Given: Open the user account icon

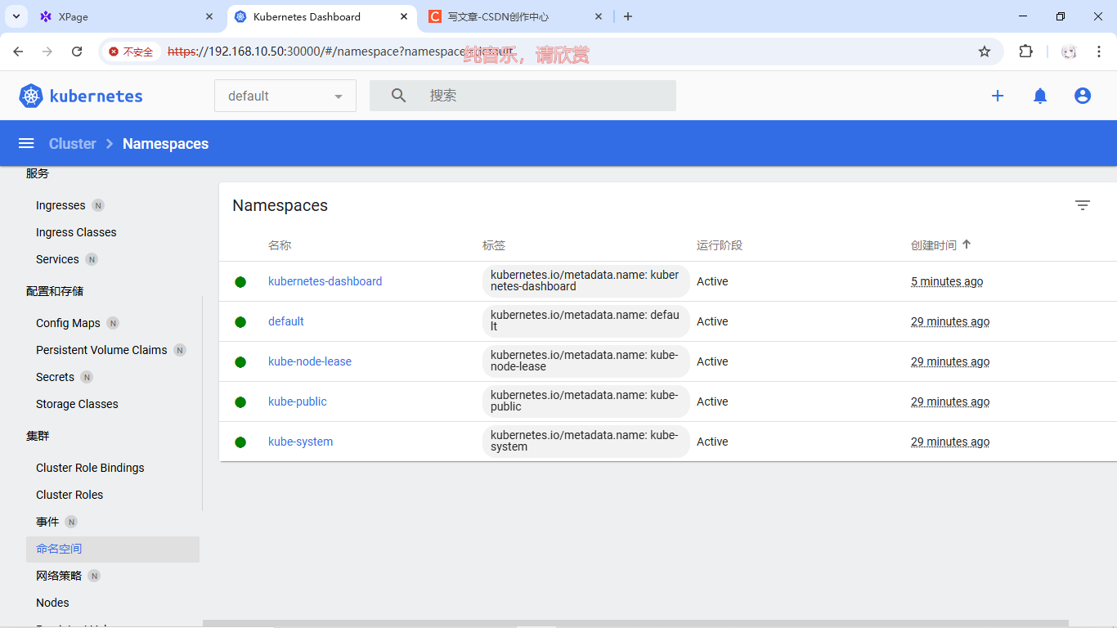Looking at the screenshot, I should pyautogui.click(x=1083, y=96).
